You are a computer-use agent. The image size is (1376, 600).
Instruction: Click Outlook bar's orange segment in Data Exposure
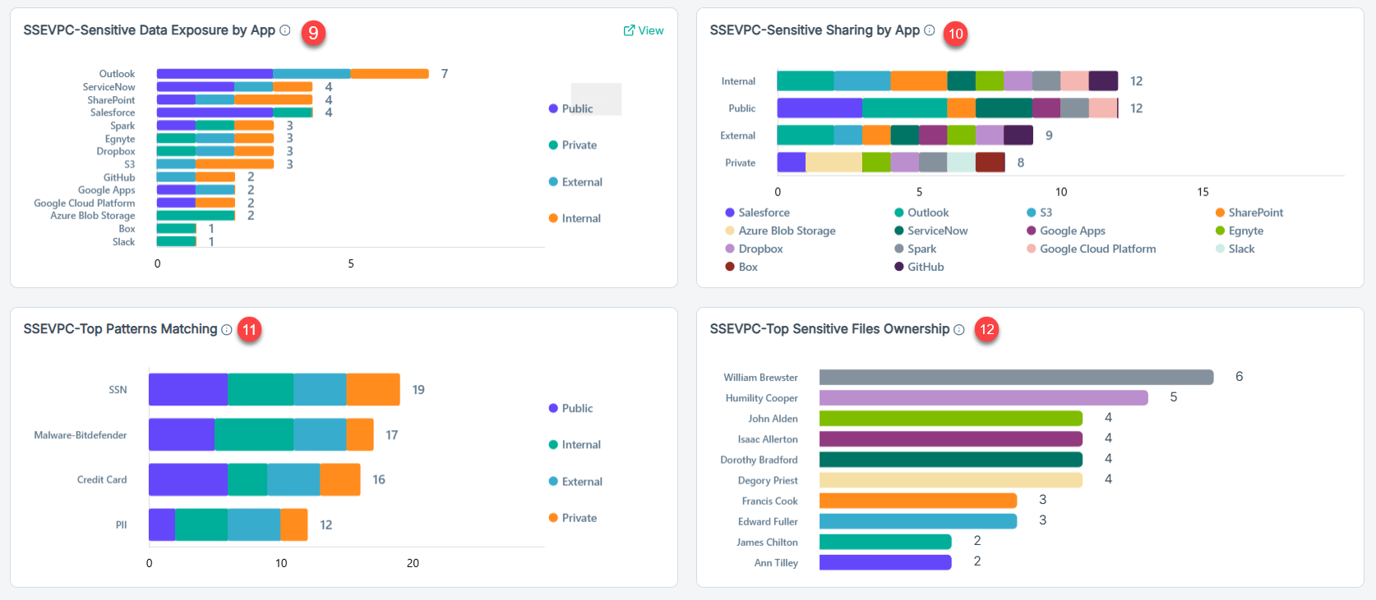point(390,74)
